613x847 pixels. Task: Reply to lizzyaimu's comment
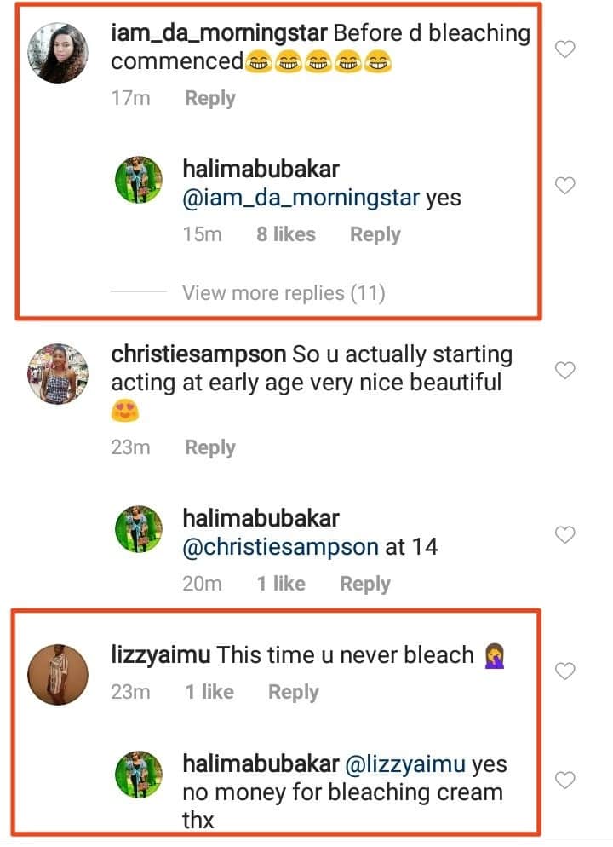(293, 692)
